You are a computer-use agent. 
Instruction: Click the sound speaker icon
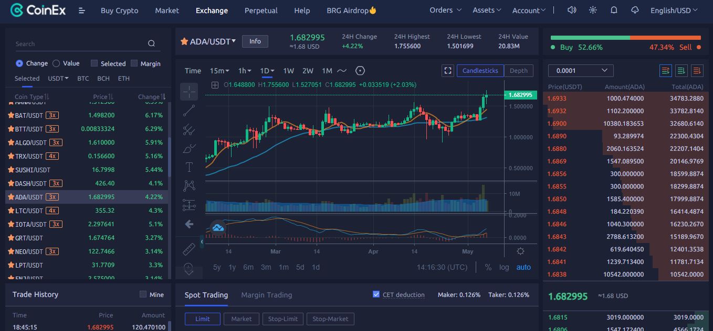click(x=572, y=10)
